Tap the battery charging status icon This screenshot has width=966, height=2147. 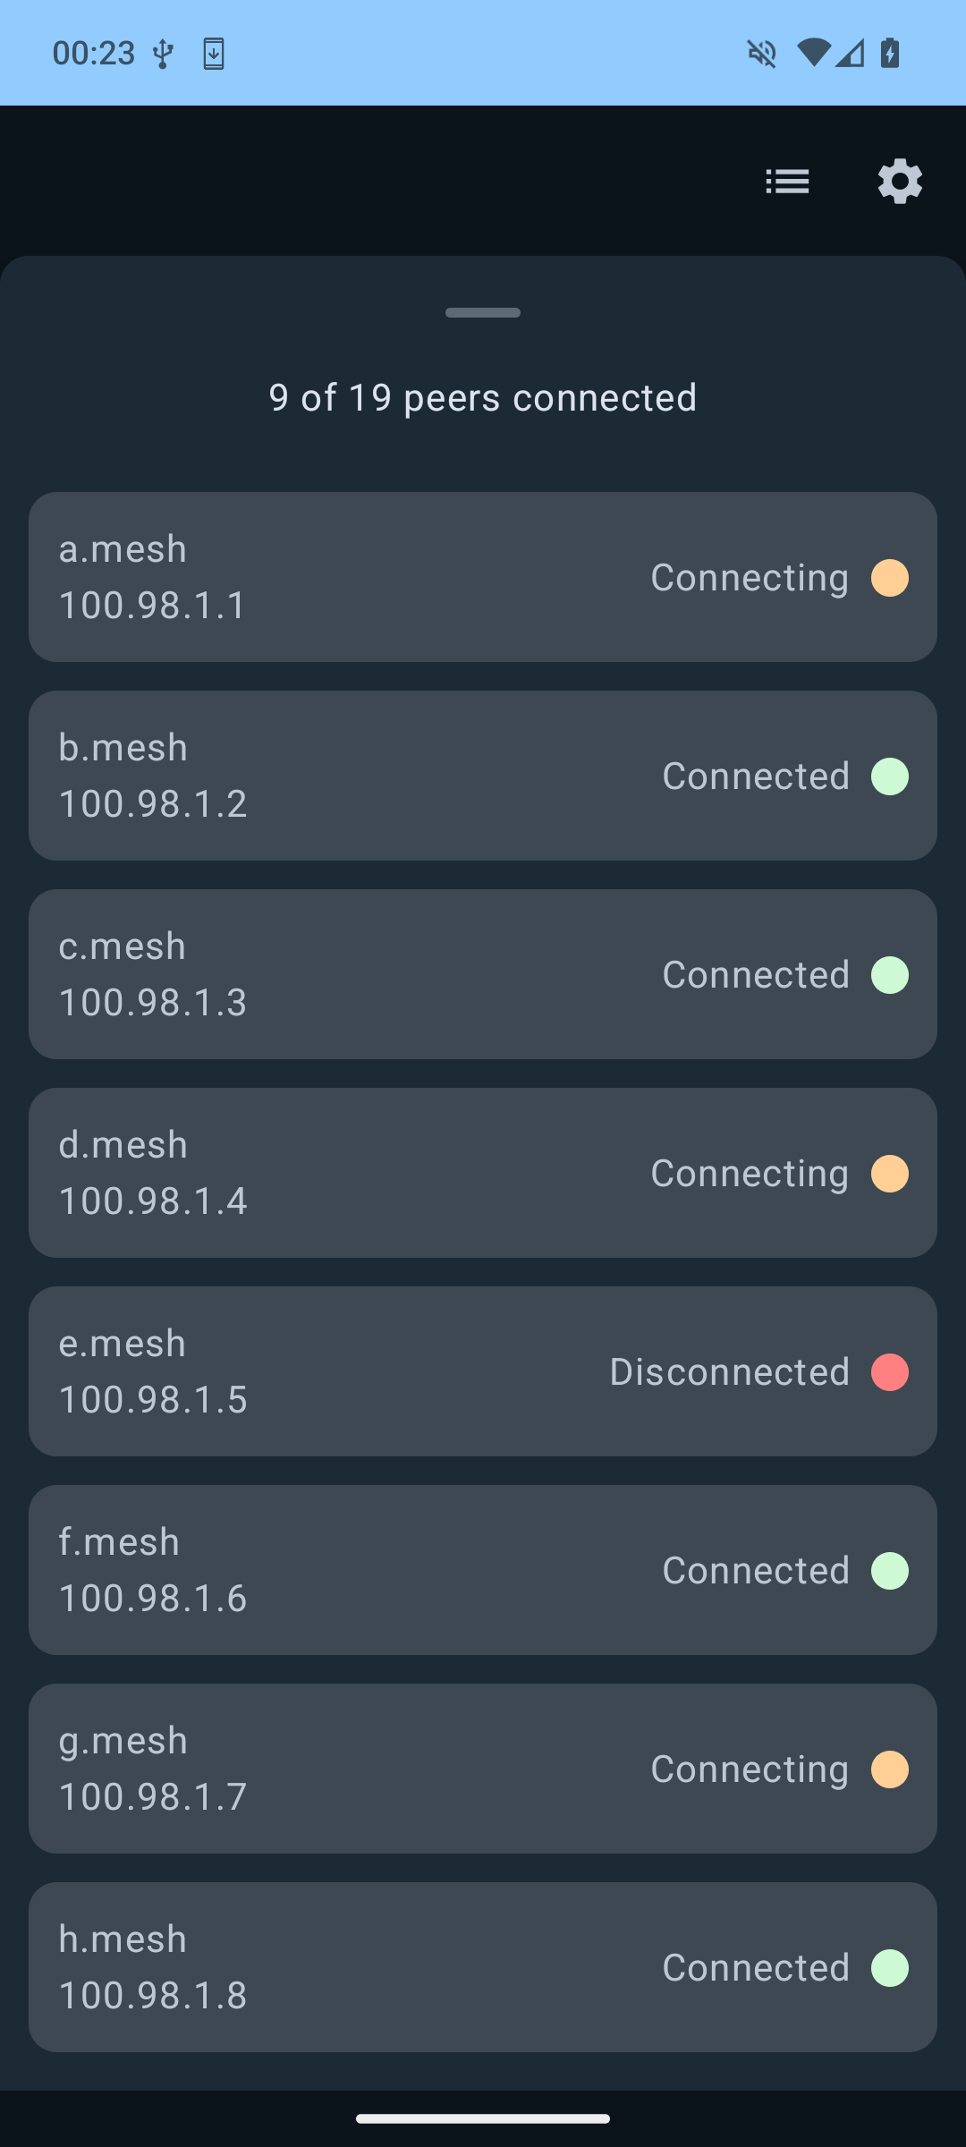tap(890, 53)
